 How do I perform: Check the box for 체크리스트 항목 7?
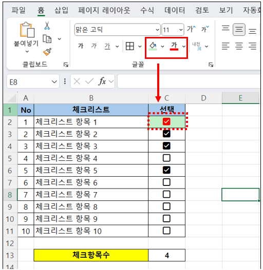tap(166, 194)
